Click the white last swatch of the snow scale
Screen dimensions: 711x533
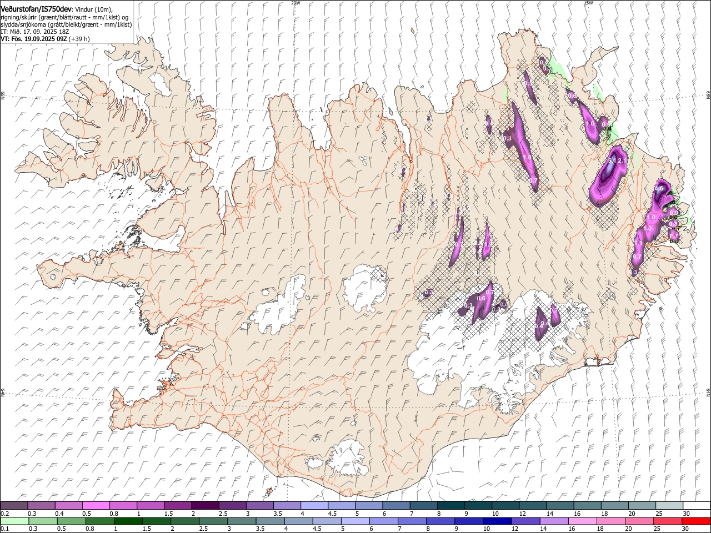pos(696,506)
